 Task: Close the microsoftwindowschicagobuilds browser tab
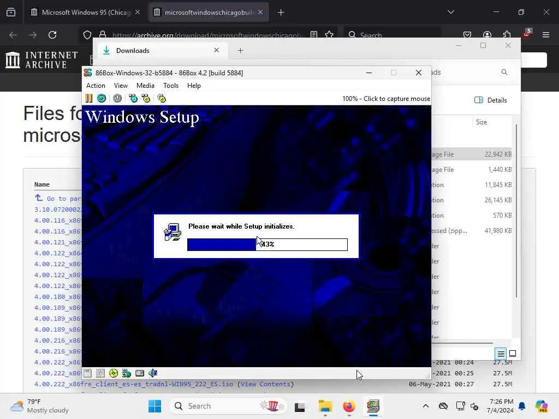(x=260, y=13)
